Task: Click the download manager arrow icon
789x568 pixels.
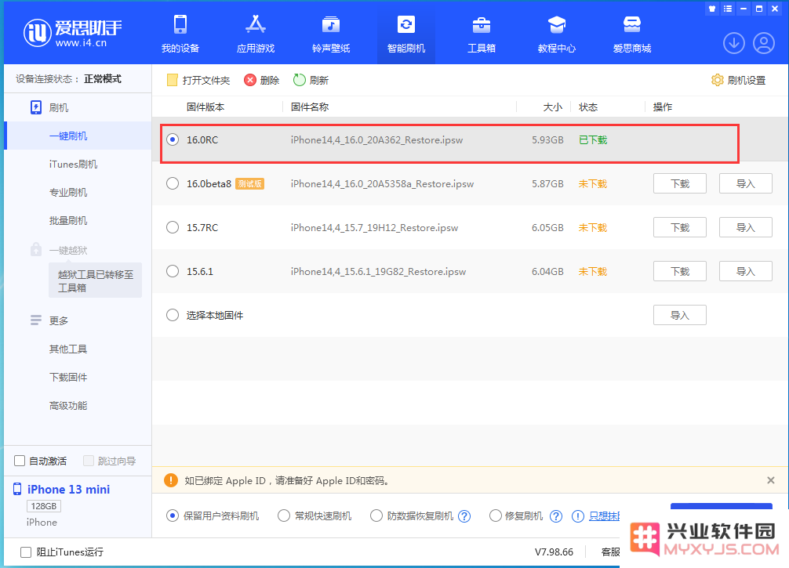Action: (x=733, y=43)
